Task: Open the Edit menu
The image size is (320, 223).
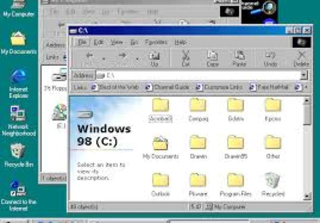Action: point(98,43)
